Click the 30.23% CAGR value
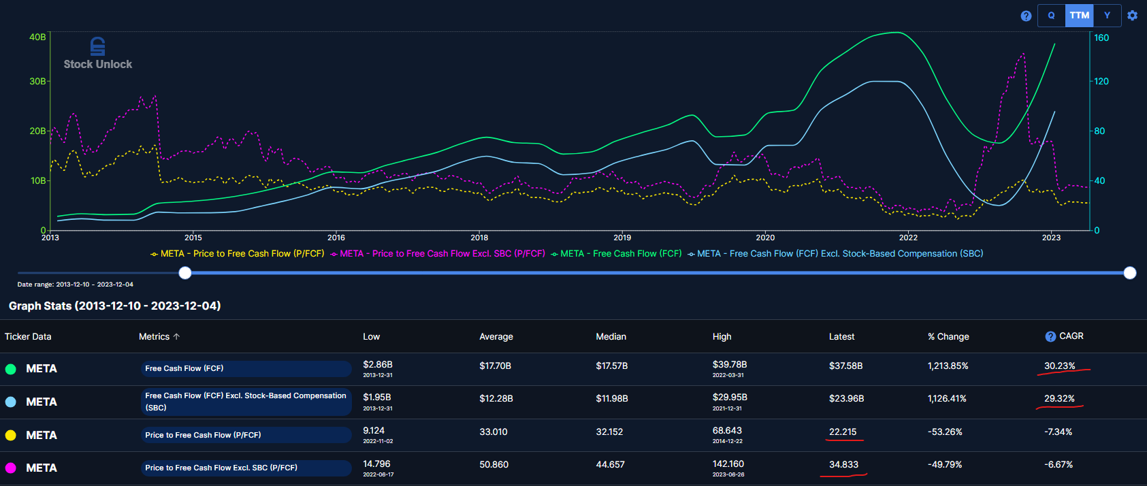Viewport: 1147px width, 486px height. pyautogui.click(x=1060, y=366)
